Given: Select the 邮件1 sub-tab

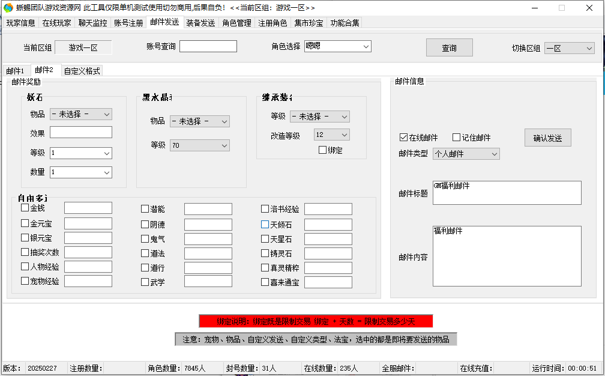Looking at the screenshot, I should [15, 71].
